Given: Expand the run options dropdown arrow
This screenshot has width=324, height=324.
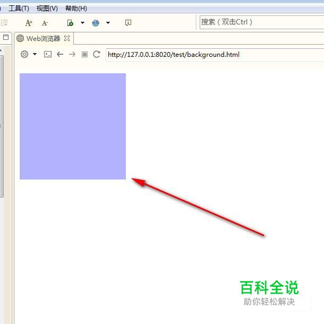Looking at the screenshot, I should coord(82,23).
